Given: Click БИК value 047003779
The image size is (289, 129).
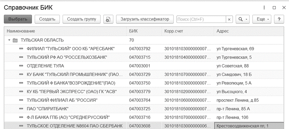Looking at the screenshot, I should click(x=140, y=91).
